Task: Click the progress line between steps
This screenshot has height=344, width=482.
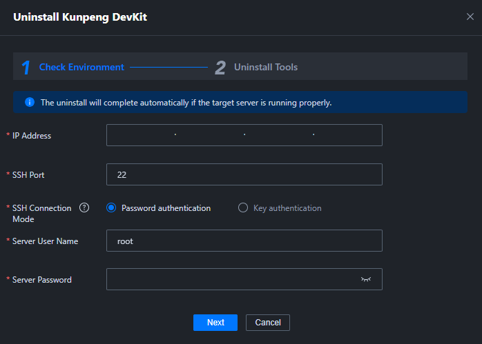Action: [168, 67]
